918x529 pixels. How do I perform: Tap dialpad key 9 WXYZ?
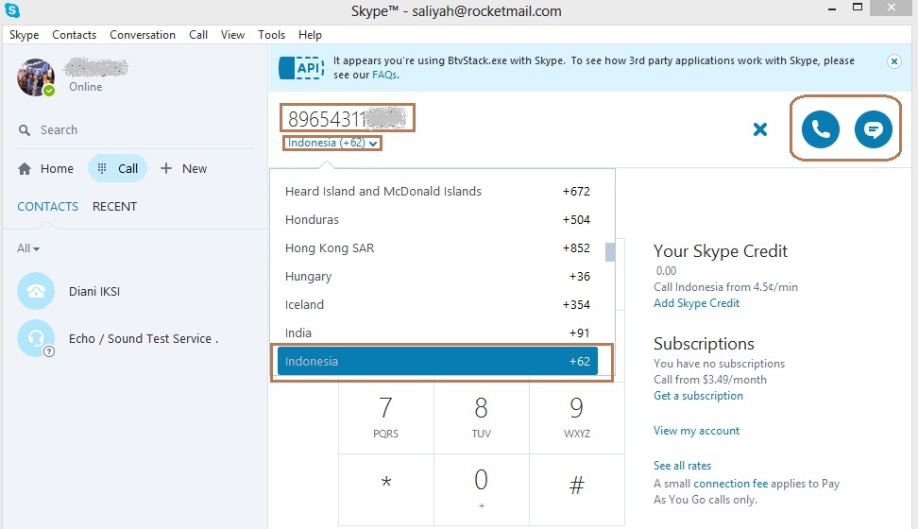(x=577, y=418)
